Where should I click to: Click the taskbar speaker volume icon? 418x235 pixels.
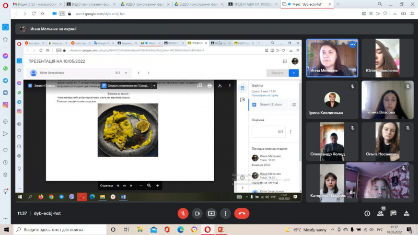coord(371,230)
